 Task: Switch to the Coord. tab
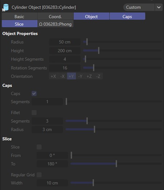pyautogui.click(x=55, y=16)
